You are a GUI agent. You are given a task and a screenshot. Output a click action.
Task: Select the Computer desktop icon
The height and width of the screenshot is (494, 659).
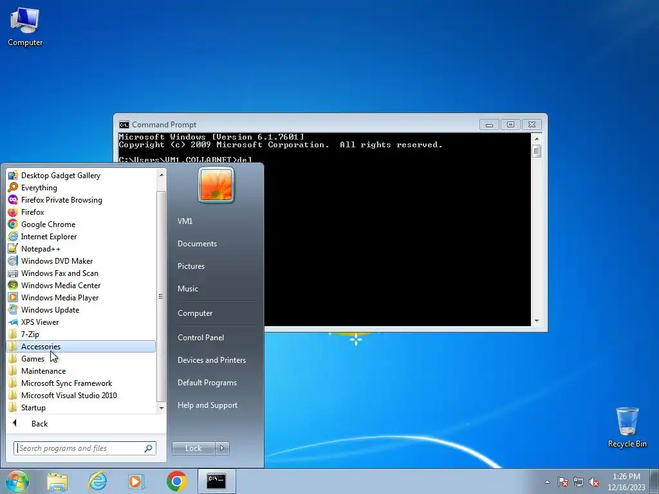pos(25,26)
